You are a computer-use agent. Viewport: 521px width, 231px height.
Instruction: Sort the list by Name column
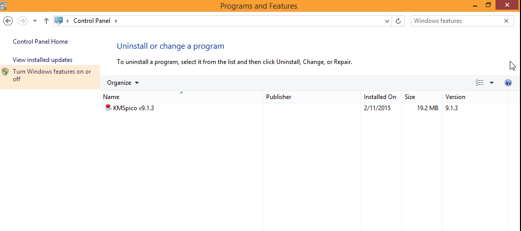coord(181,97)
